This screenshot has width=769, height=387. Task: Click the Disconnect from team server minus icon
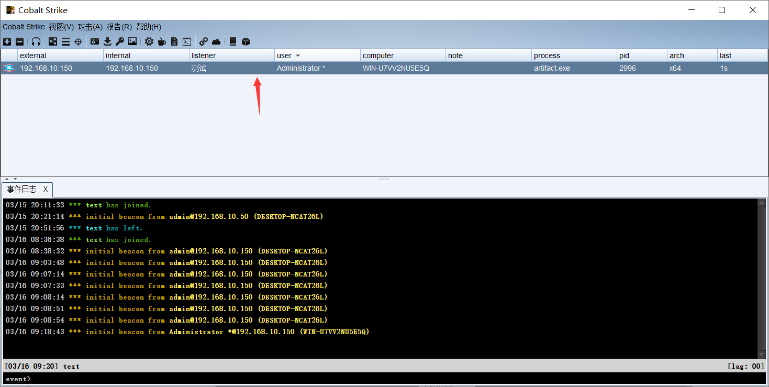pos(19,41)
